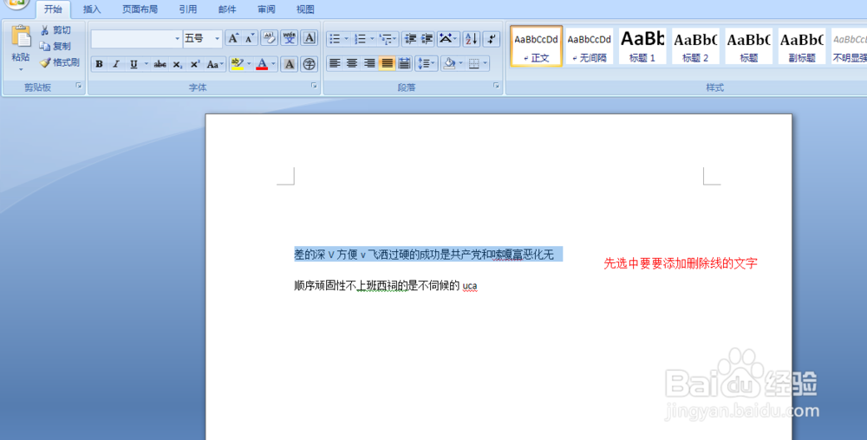
Task: Select the Format Painter (格式刷)
Action: [60, 62]
